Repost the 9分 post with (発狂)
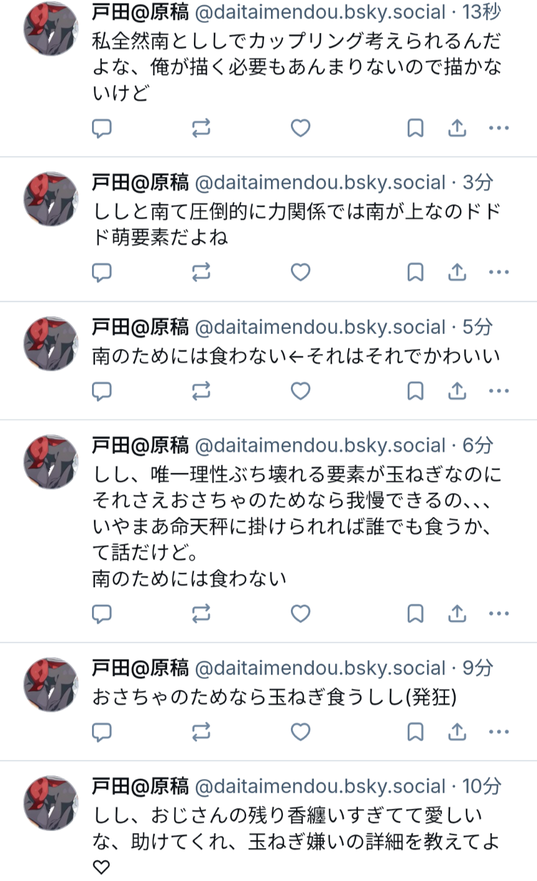The image size is (537, 881). [x=201, y=732]
